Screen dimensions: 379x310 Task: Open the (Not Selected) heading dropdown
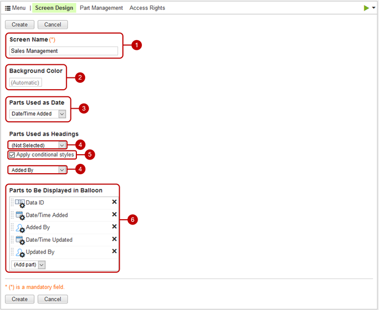(x=37, y=145)
